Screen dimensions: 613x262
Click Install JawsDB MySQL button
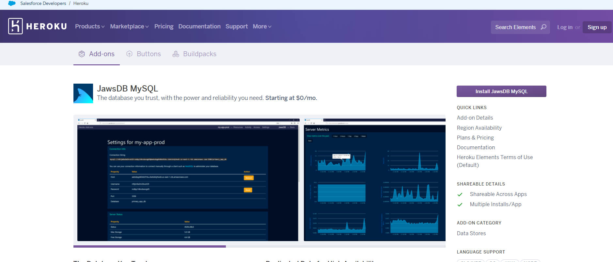click(501, 91)
